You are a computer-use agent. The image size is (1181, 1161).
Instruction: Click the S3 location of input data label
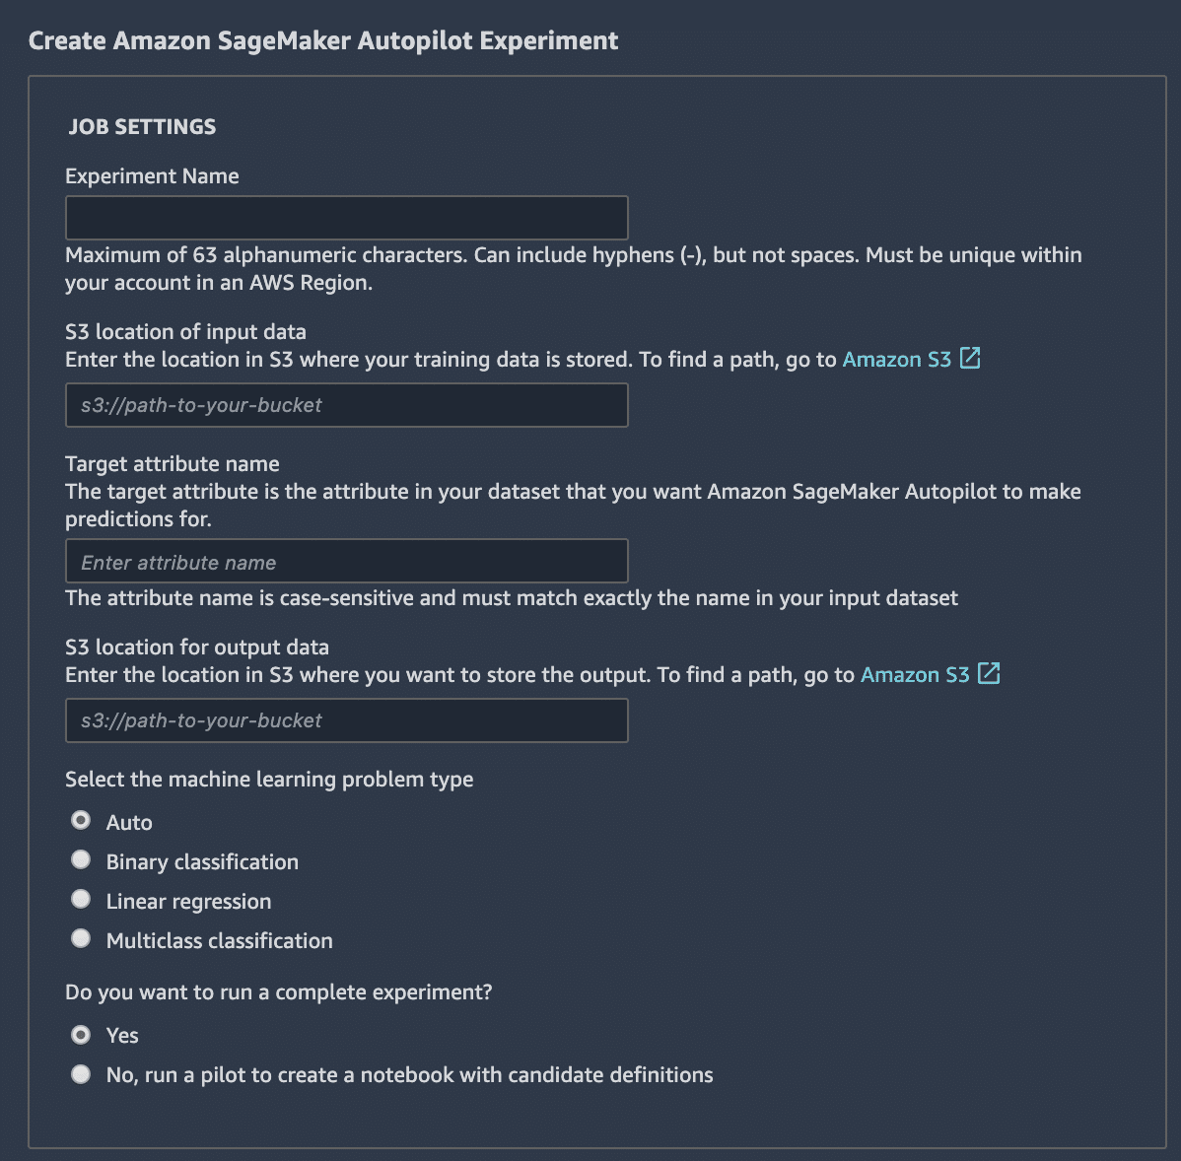(x=185, y=332)
